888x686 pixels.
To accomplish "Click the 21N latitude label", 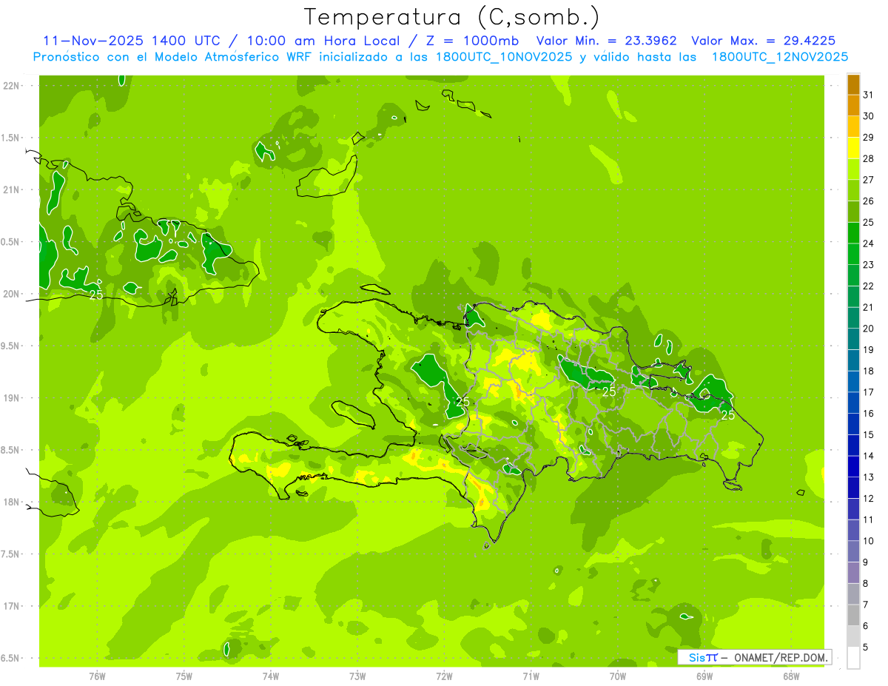I will coord(11,189).
